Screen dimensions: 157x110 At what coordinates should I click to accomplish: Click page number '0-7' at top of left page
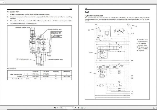pyautogui.click(x=71, y=9)
